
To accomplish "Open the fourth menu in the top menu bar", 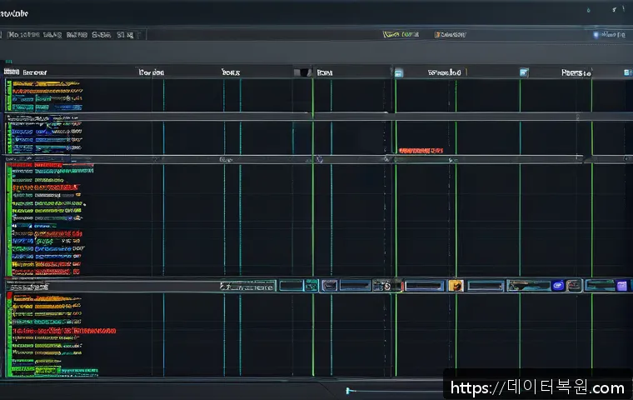I will click(102, 35).
